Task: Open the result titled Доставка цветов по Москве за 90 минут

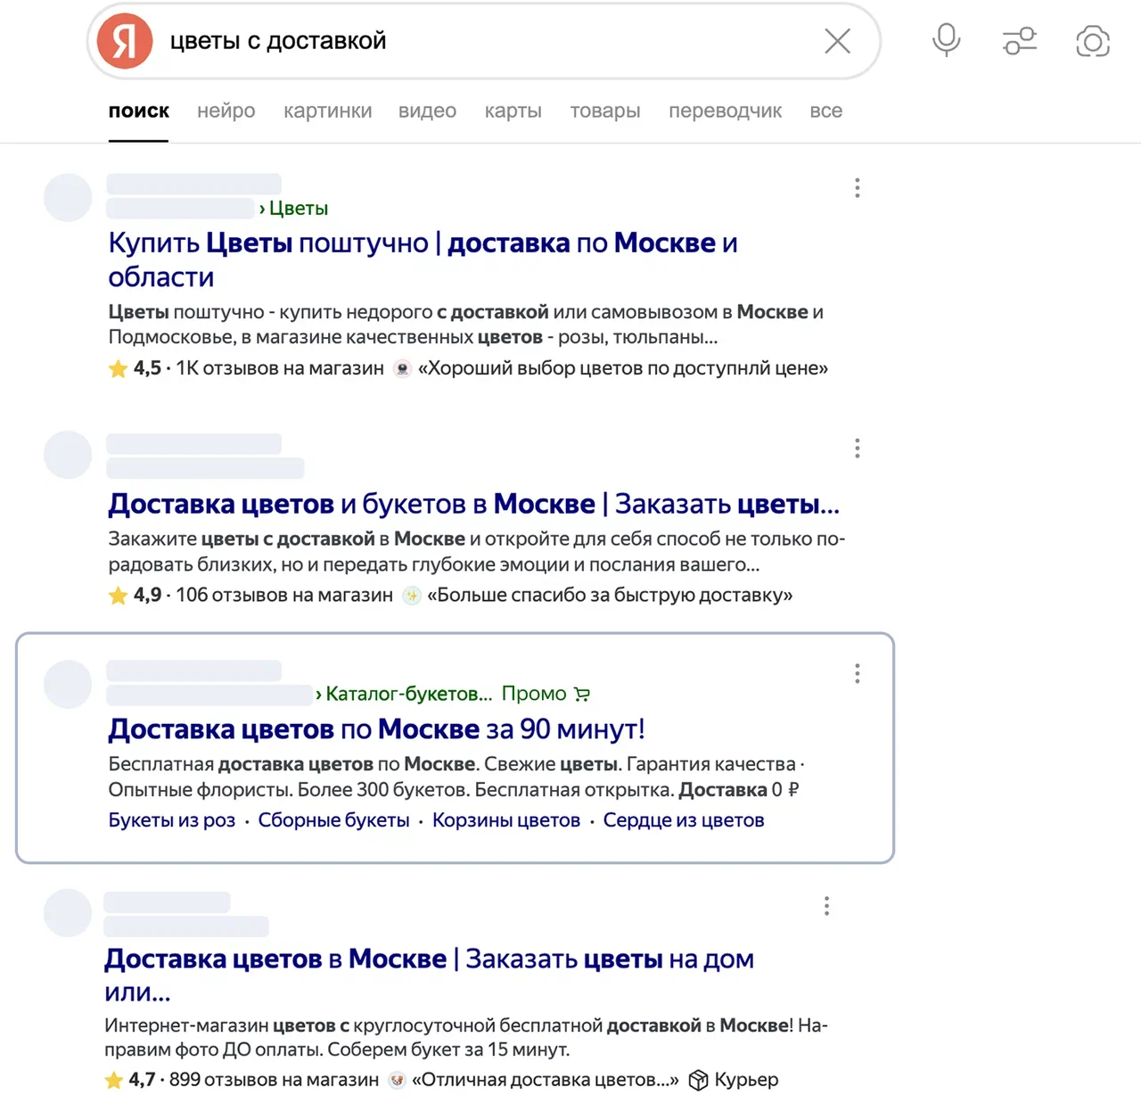Action: [x=376, y=728]
